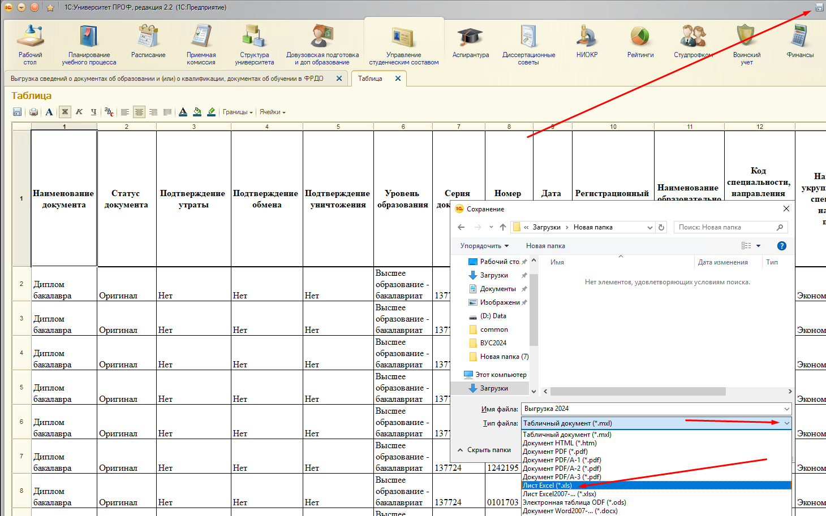
Task: Close the Таблица tab
Action: point(398,79)
